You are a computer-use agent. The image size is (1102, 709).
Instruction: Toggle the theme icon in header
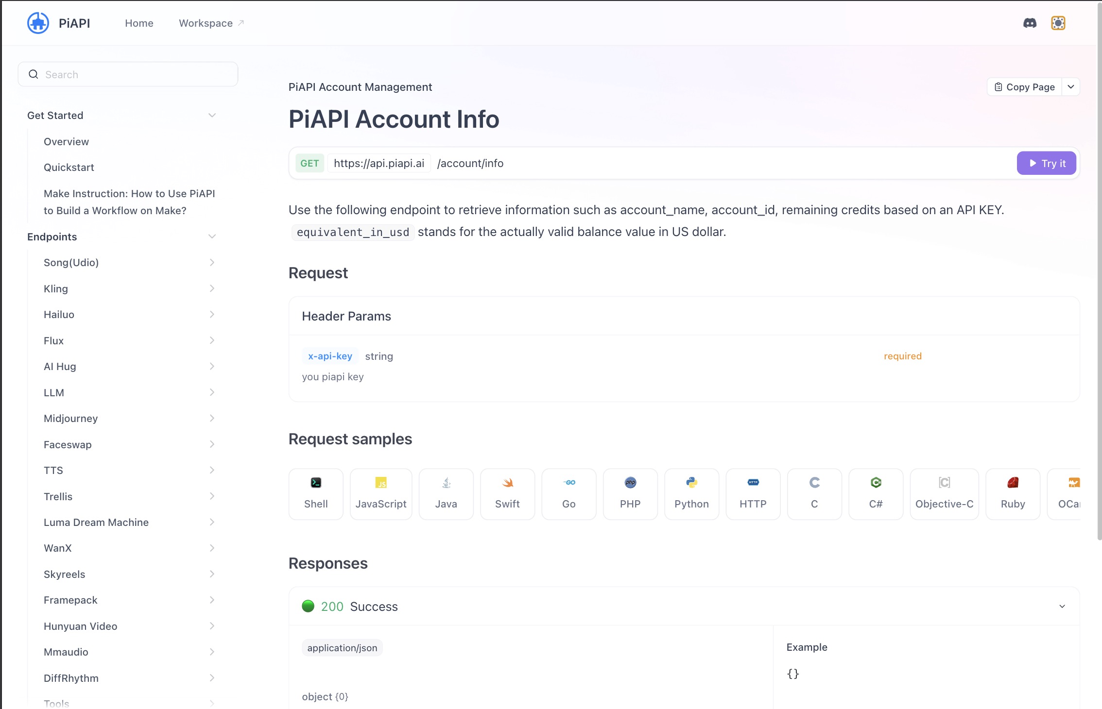[1058, 23]
